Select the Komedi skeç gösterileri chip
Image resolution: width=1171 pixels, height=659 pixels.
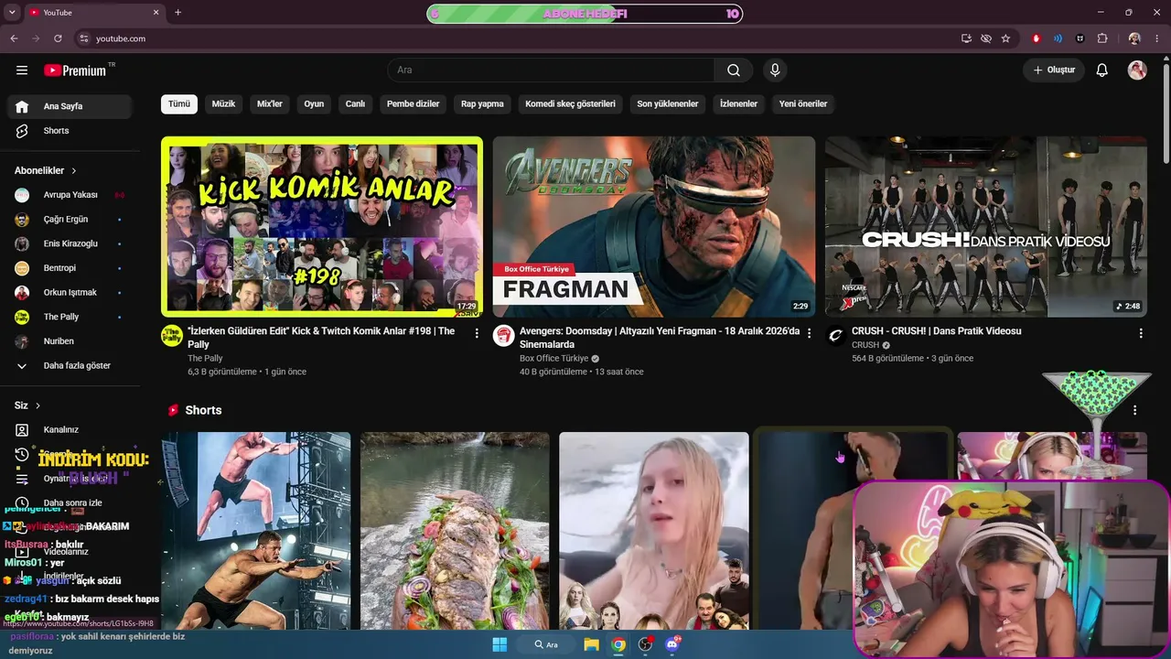pyautogui.click(x=570, y=104)
